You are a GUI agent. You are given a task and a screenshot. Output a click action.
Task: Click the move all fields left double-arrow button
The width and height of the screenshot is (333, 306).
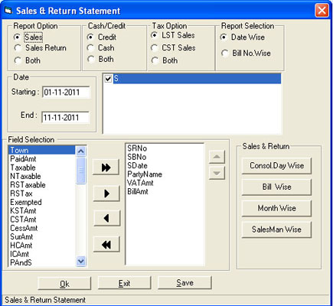point(106,245)
